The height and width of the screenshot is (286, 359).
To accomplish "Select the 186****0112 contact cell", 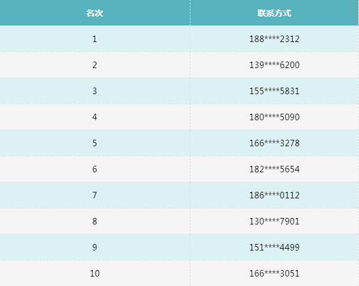I will [274, 195].
